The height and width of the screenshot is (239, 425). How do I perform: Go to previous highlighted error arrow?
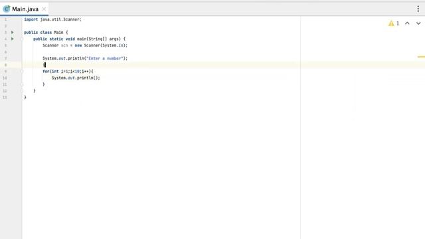(407, 23)
